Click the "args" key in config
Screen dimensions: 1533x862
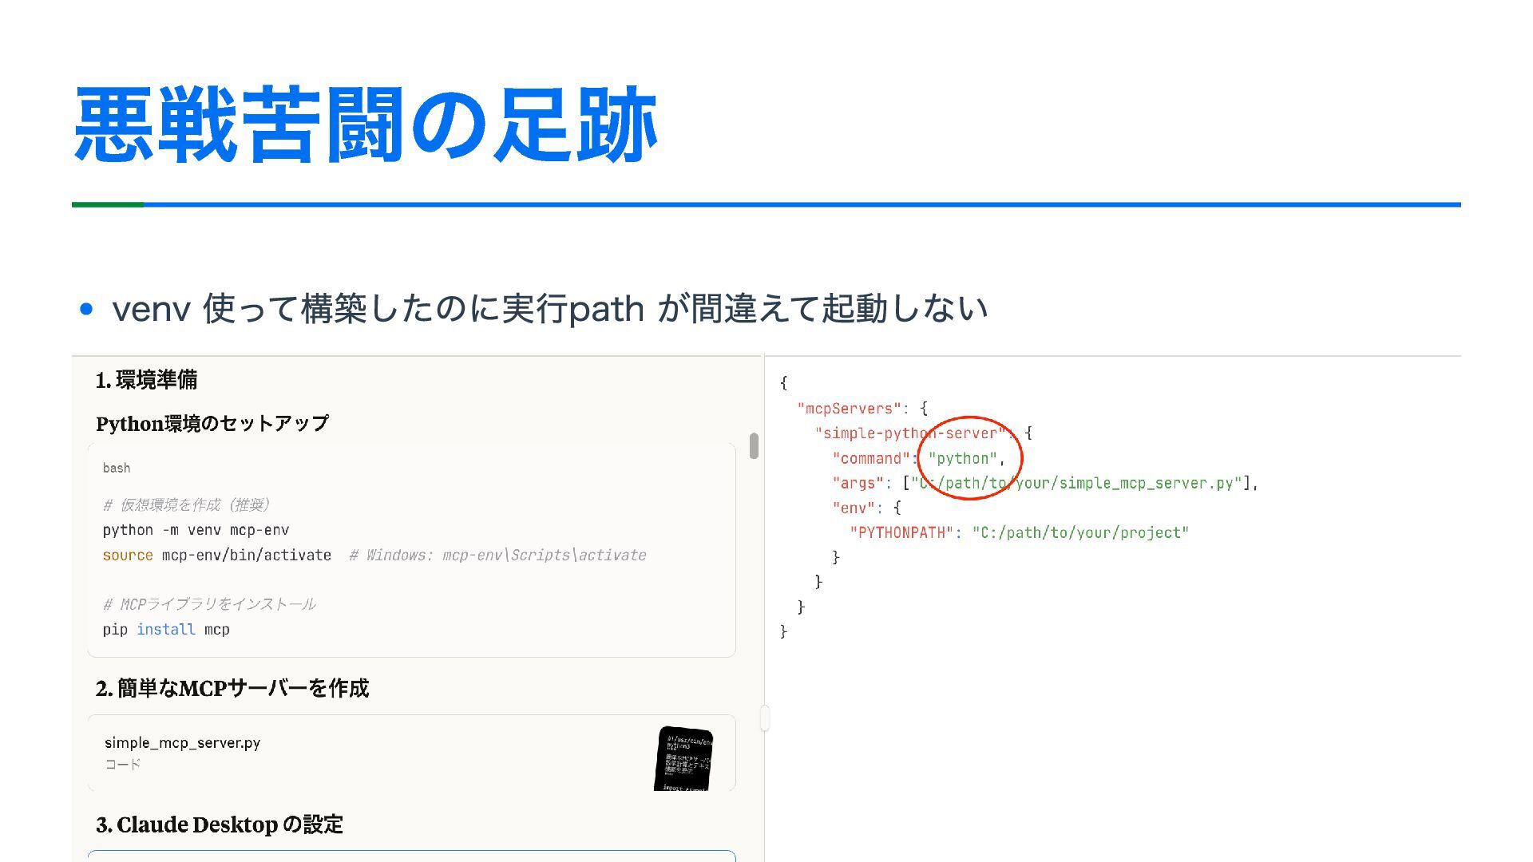pos(858,483)
